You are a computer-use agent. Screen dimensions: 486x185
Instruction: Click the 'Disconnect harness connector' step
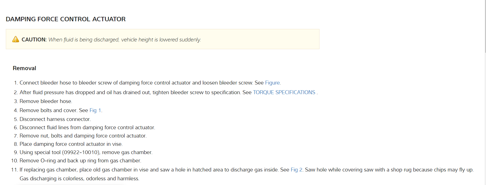click(x=55, y=119)
